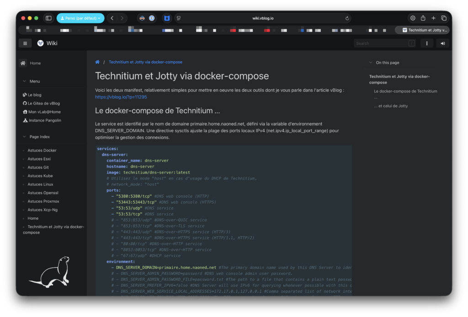This screenshot has height=317, width=468.
Task: Select Le Gitea de vBlog menu item
Action: [x=43, y=103]
